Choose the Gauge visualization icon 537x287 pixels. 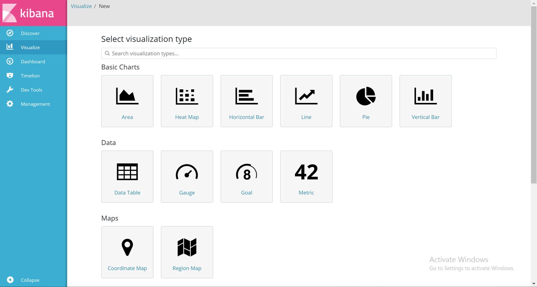[187, 172]
